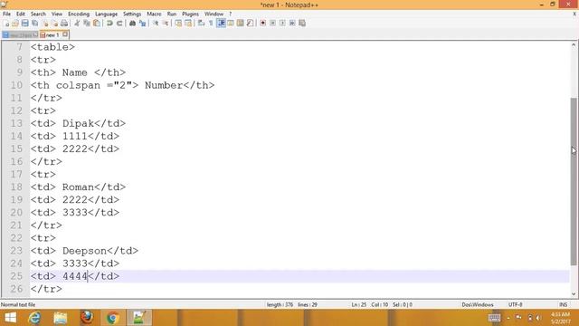Open the Encoding menu
579x326 pixels.
[x=79, y=14]
